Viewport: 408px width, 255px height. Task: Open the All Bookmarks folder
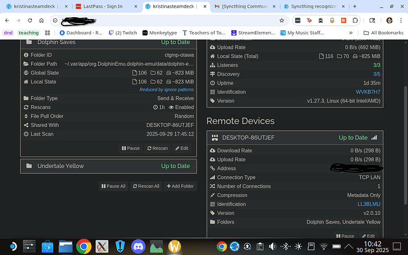click(x=383, y=33)
